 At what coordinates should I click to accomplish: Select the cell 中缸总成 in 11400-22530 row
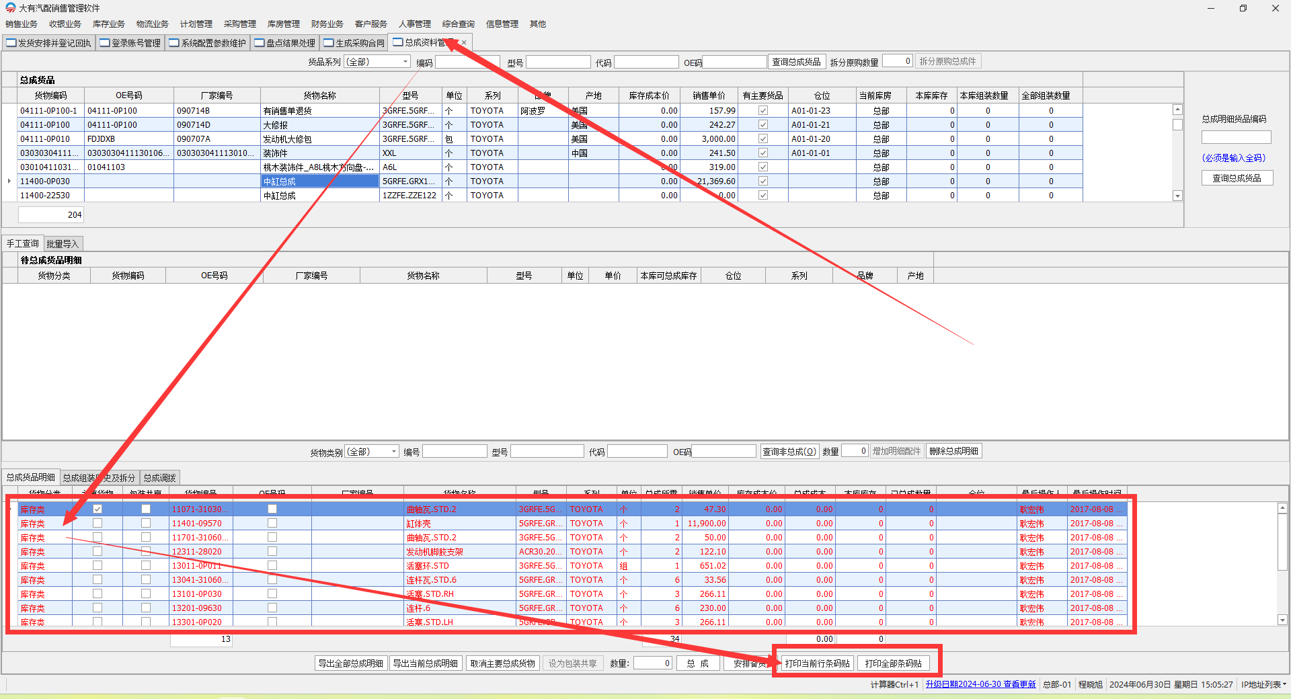click(320, 196)
